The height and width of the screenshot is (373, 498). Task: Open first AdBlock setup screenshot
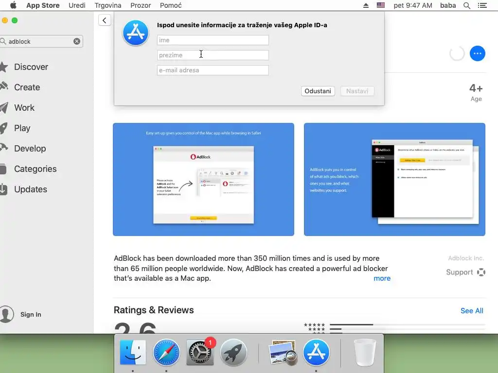(204, 180)
